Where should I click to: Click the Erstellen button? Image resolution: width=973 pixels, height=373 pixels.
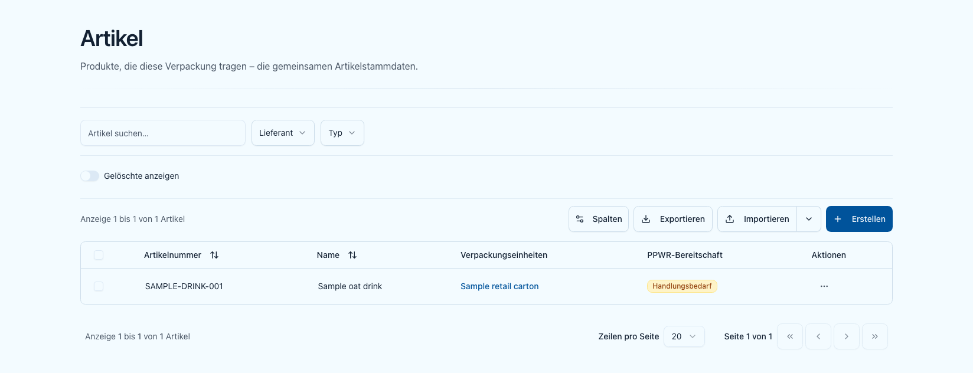click(859, 219)
